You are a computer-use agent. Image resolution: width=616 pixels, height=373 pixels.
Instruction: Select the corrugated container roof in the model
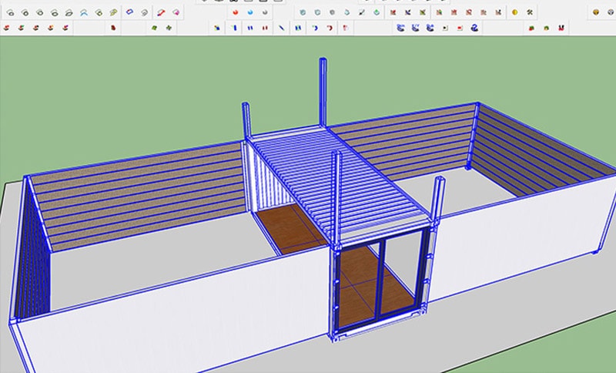click(338, 181)
